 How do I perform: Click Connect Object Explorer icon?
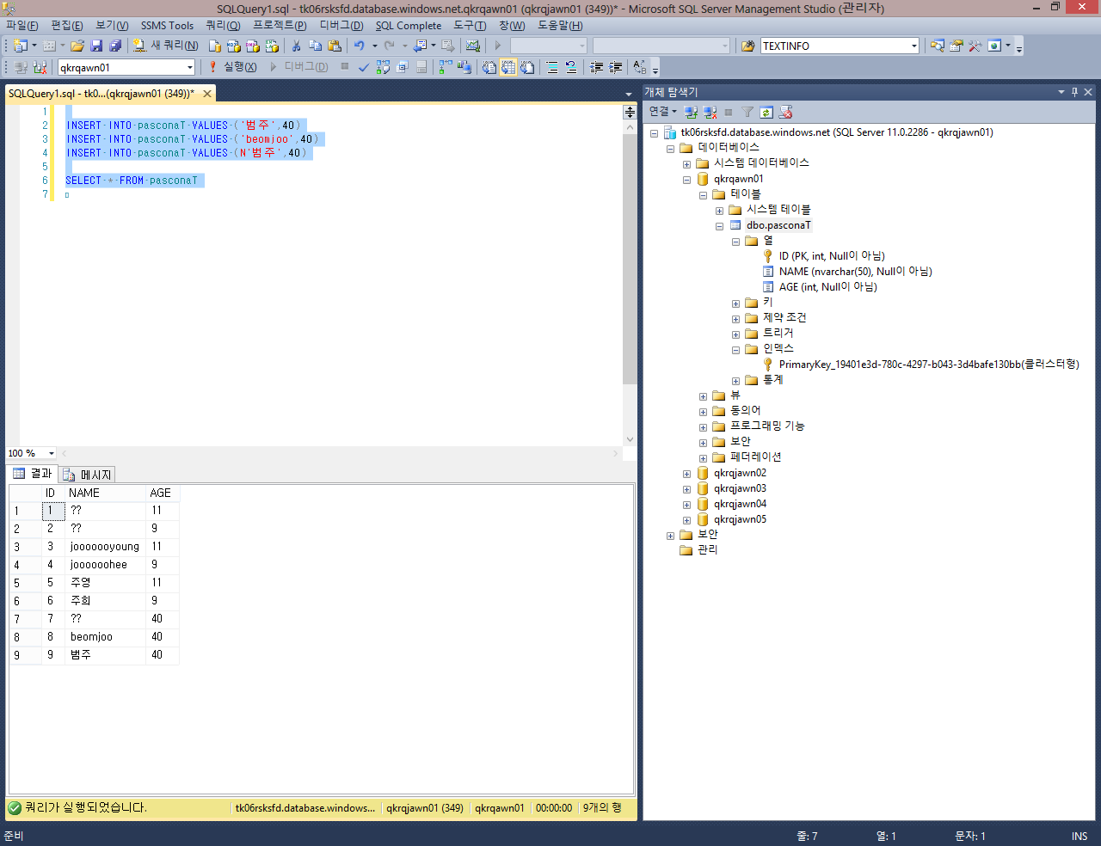click(x=692, y=112)
